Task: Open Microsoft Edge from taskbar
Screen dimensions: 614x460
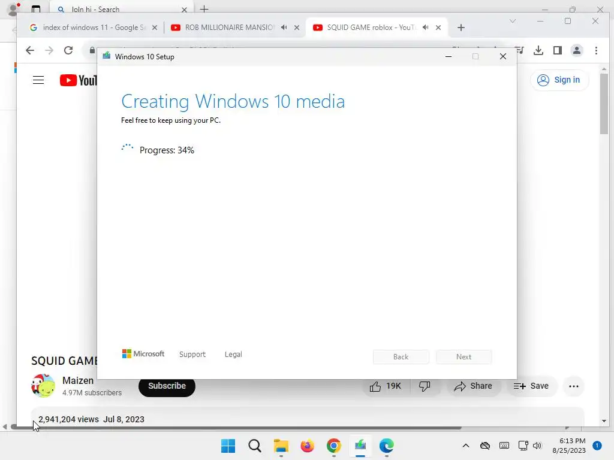Action: click(387, 446)
